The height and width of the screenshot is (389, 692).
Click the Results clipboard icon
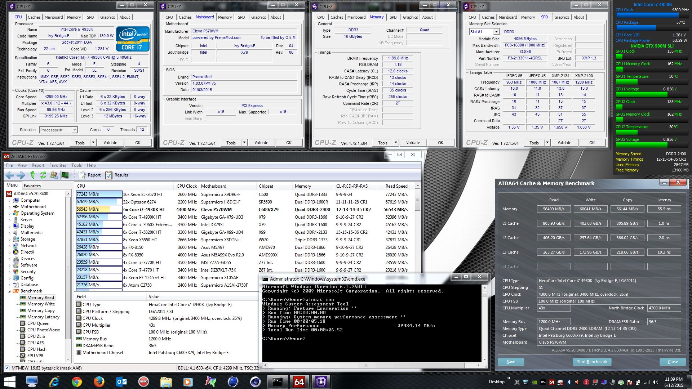click(109, 175)
